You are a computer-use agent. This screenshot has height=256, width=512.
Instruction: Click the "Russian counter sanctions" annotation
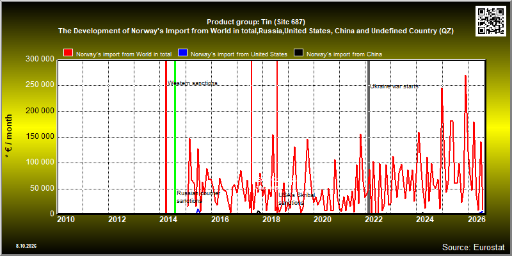(198, 197)
